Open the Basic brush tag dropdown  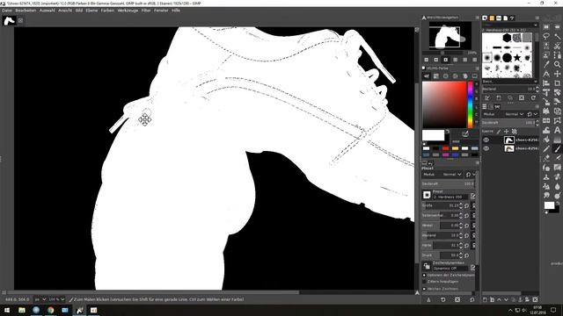509,81
